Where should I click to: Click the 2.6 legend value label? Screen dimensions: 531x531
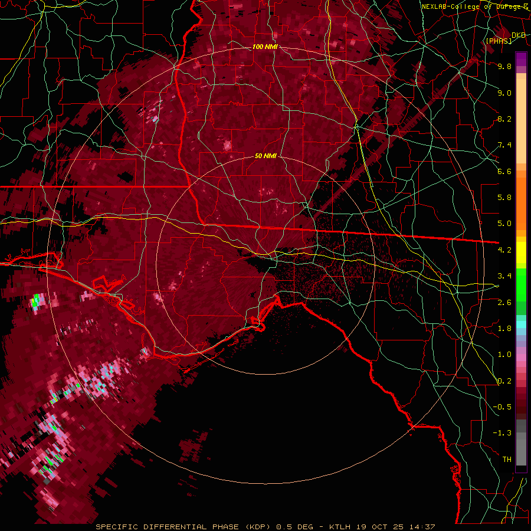504,303
